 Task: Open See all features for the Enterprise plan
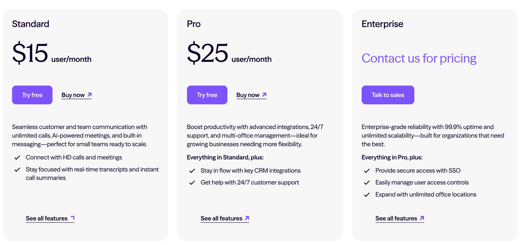pos(400,218)
